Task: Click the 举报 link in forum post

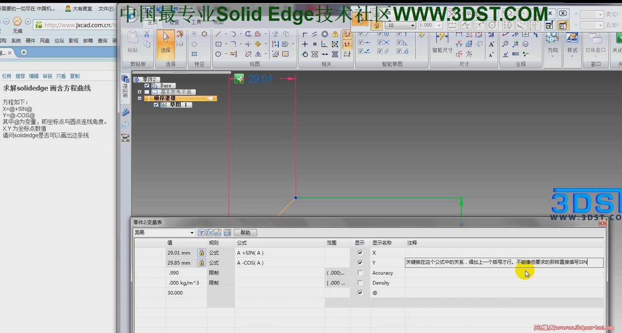Action: point(48,76)
